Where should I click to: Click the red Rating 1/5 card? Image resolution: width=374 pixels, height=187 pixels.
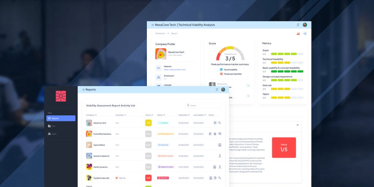284,148
